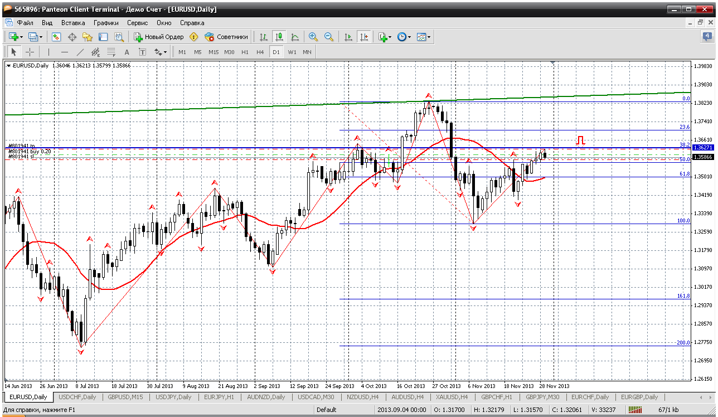Pick the trendline drawing tool

click(x=80, y=52)
